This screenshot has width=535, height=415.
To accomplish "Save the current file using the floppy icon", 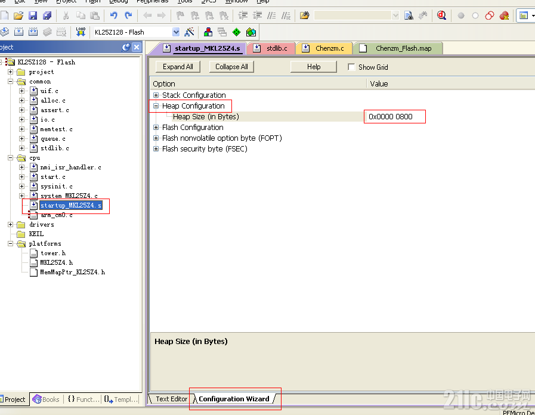I will (x=33, y=16).
